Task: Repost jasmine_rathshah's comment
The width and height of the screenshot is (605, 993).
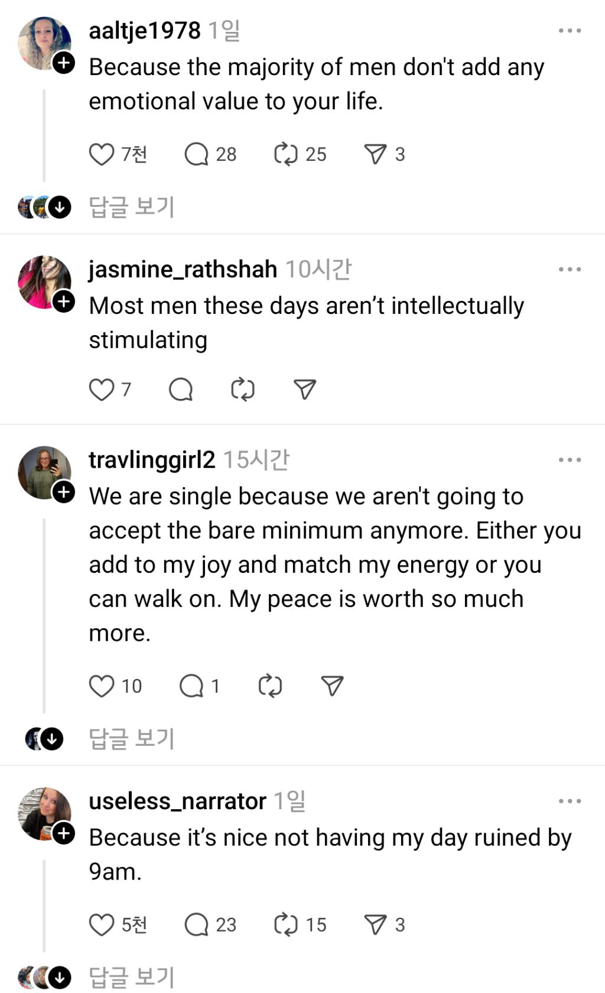Action: click(x=242, y=390)
